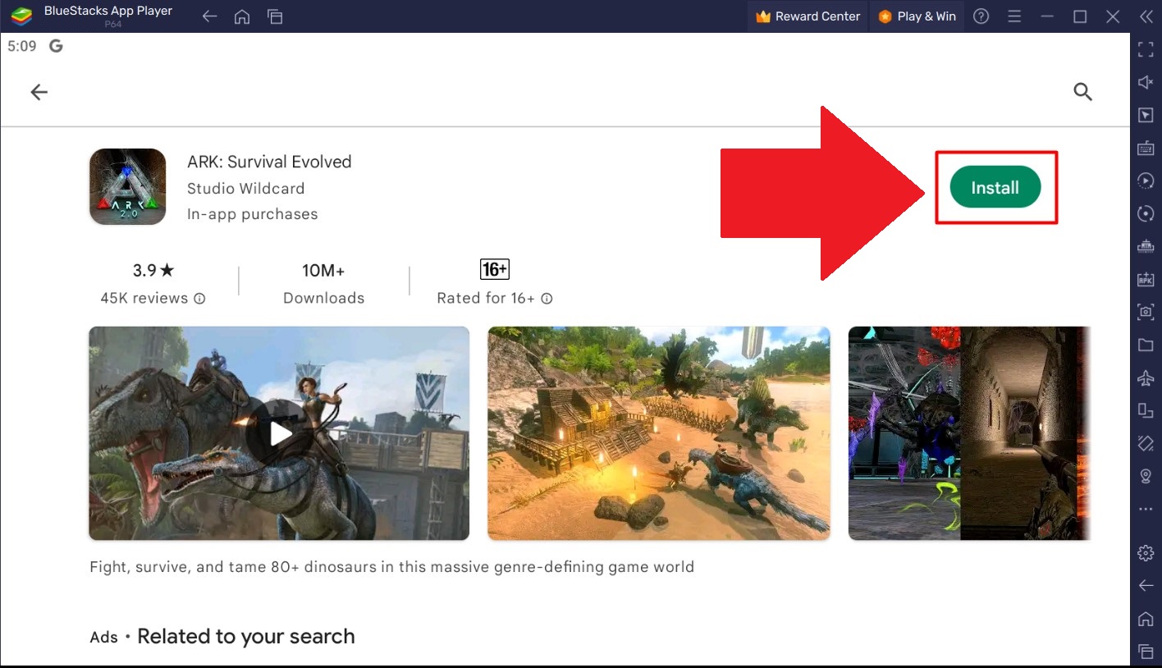Screen dimensions: 1162x668
Task: Open the keyboard Game Controls settings
Action: tap(1146, 148)
